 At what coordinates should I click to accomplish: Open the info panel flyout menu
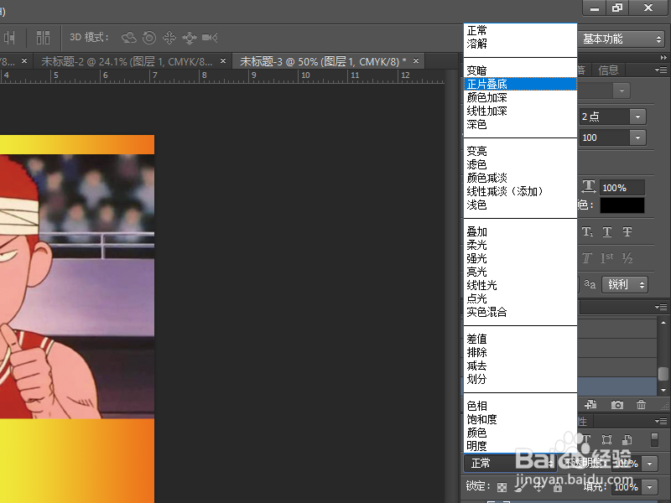pos(661,70)
